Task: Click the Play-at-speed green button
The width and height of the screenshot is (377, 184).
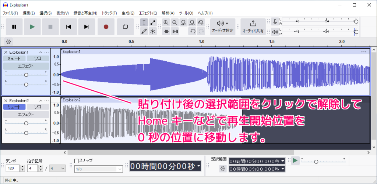Action: point(295,160)
